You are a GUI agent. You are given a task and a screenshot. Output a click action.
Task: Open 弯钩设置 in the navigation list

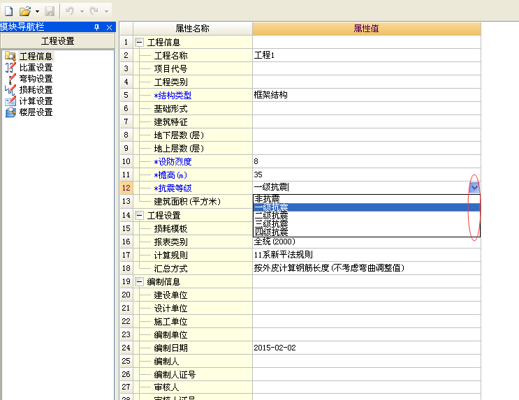36,79
